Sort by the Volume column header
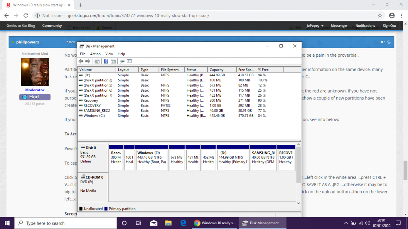Screen dimensions: 408x229 coord(97,70)
